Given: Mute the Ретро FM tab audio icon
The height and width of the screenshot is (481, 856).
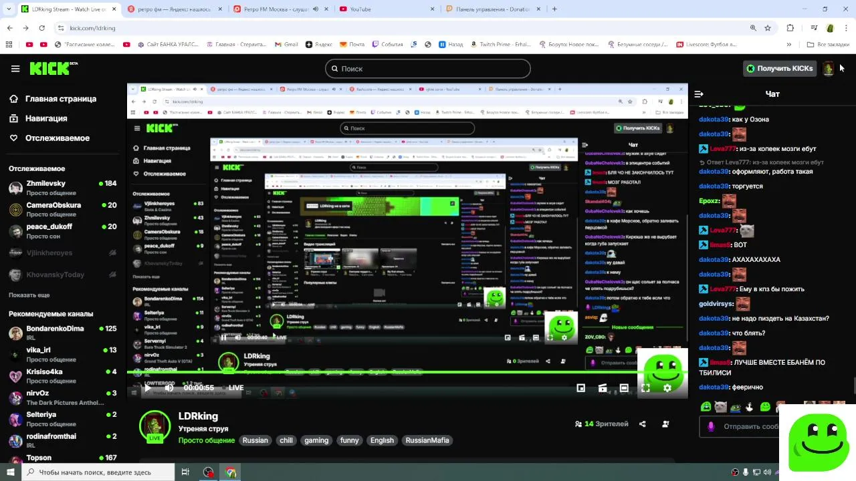Looking at the screenshot, I should pos(316,9).
